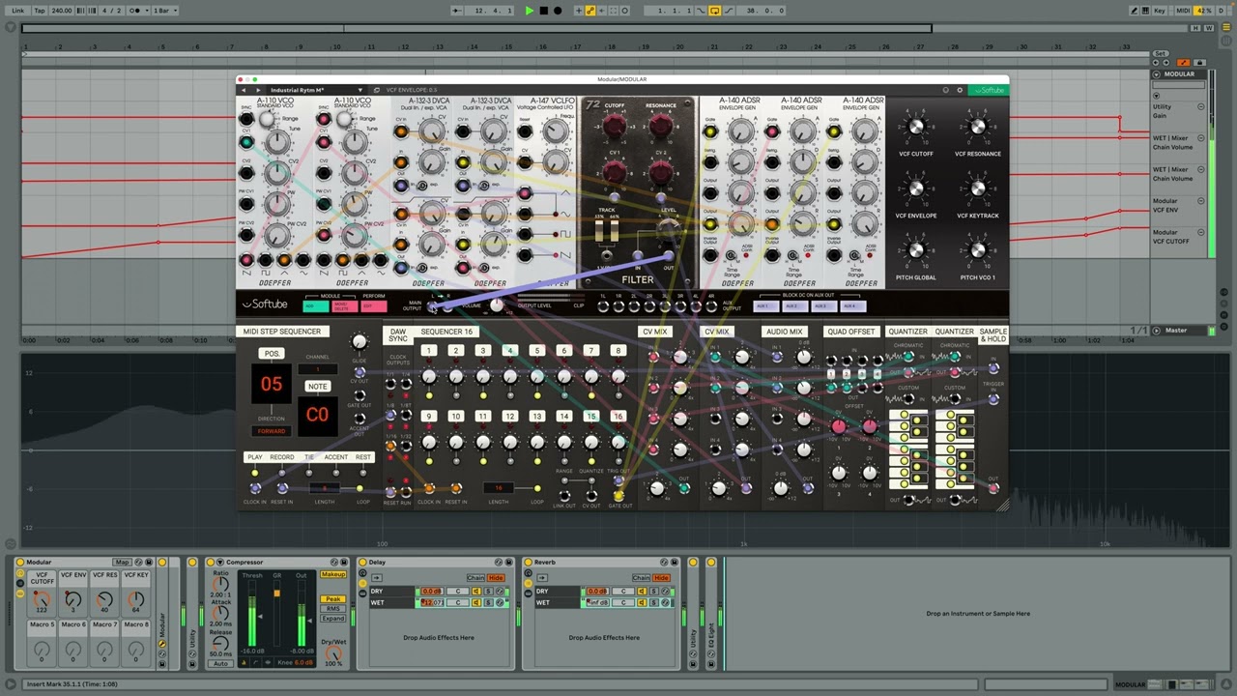The image size is (1237, 696).
Task: Select the MIDI STEP SEQUENCER tab
Action: point(282,332)
